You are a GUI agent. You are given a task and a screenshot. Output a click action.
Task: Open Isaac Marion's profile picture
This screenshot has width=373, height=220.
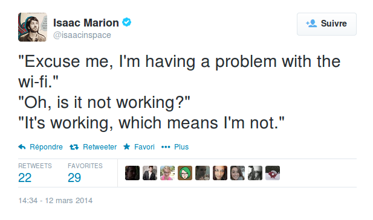coord(33,27)
